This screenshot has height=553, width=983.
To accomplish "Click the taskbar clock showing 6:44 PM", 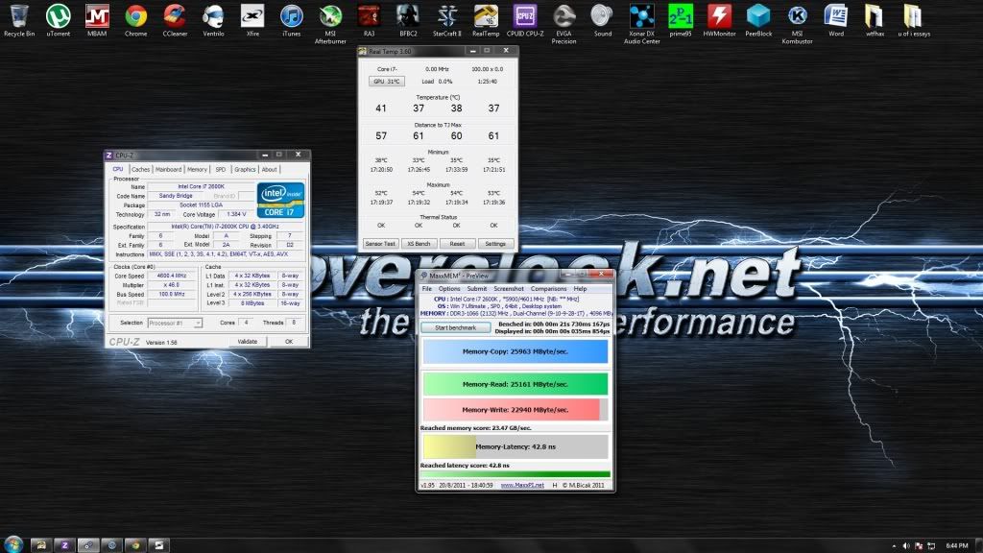I will coord(957,545).
